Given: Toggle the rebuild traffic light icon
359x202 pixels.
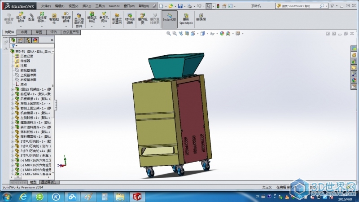Looking at the screenshot, I should coord(218,6).
